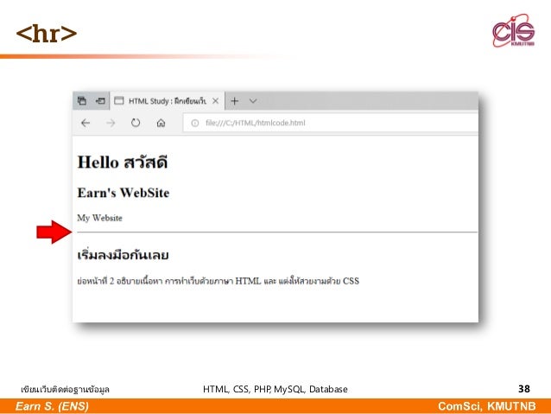Click the slide number 38
This screenshot has width=551, height=414.
[524, 389]
